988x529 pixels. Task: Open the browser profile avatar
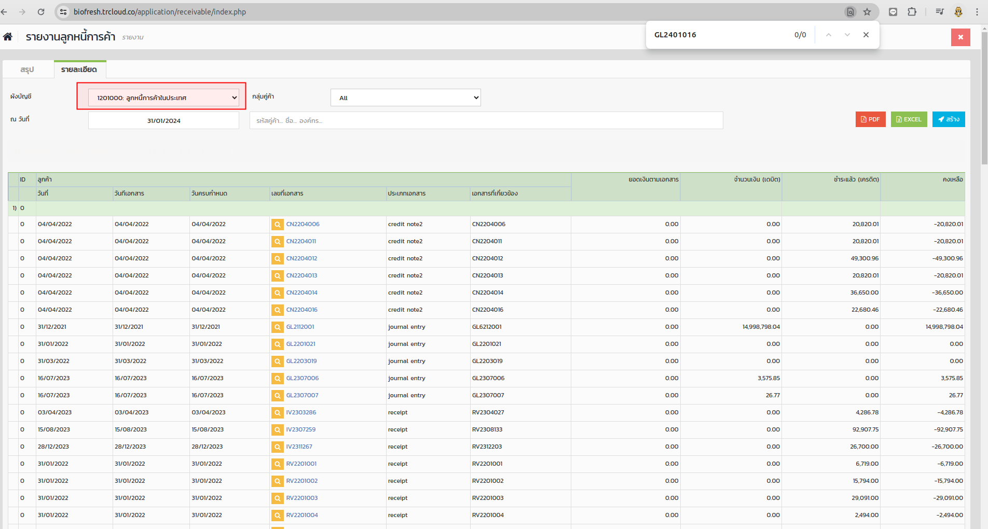coord(958,12)
